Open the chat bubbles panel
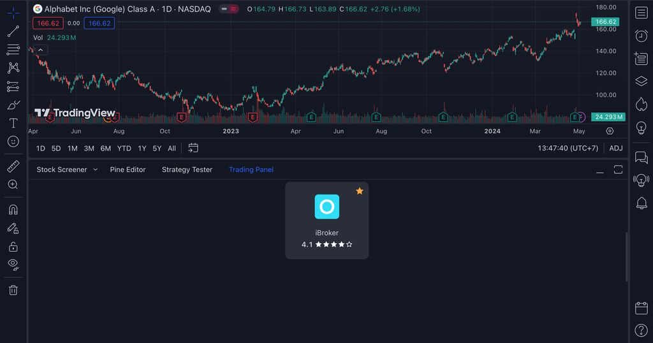 (641, 157)
